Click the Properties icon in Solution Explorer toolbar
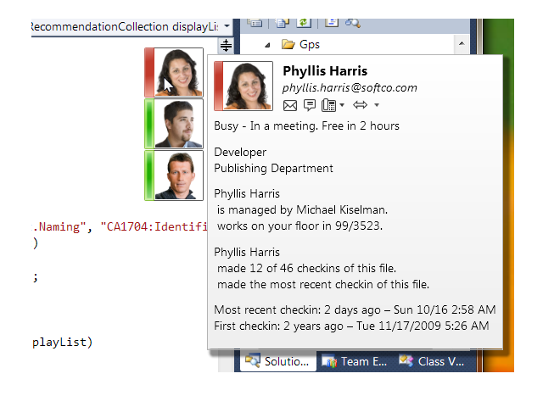 255,22
